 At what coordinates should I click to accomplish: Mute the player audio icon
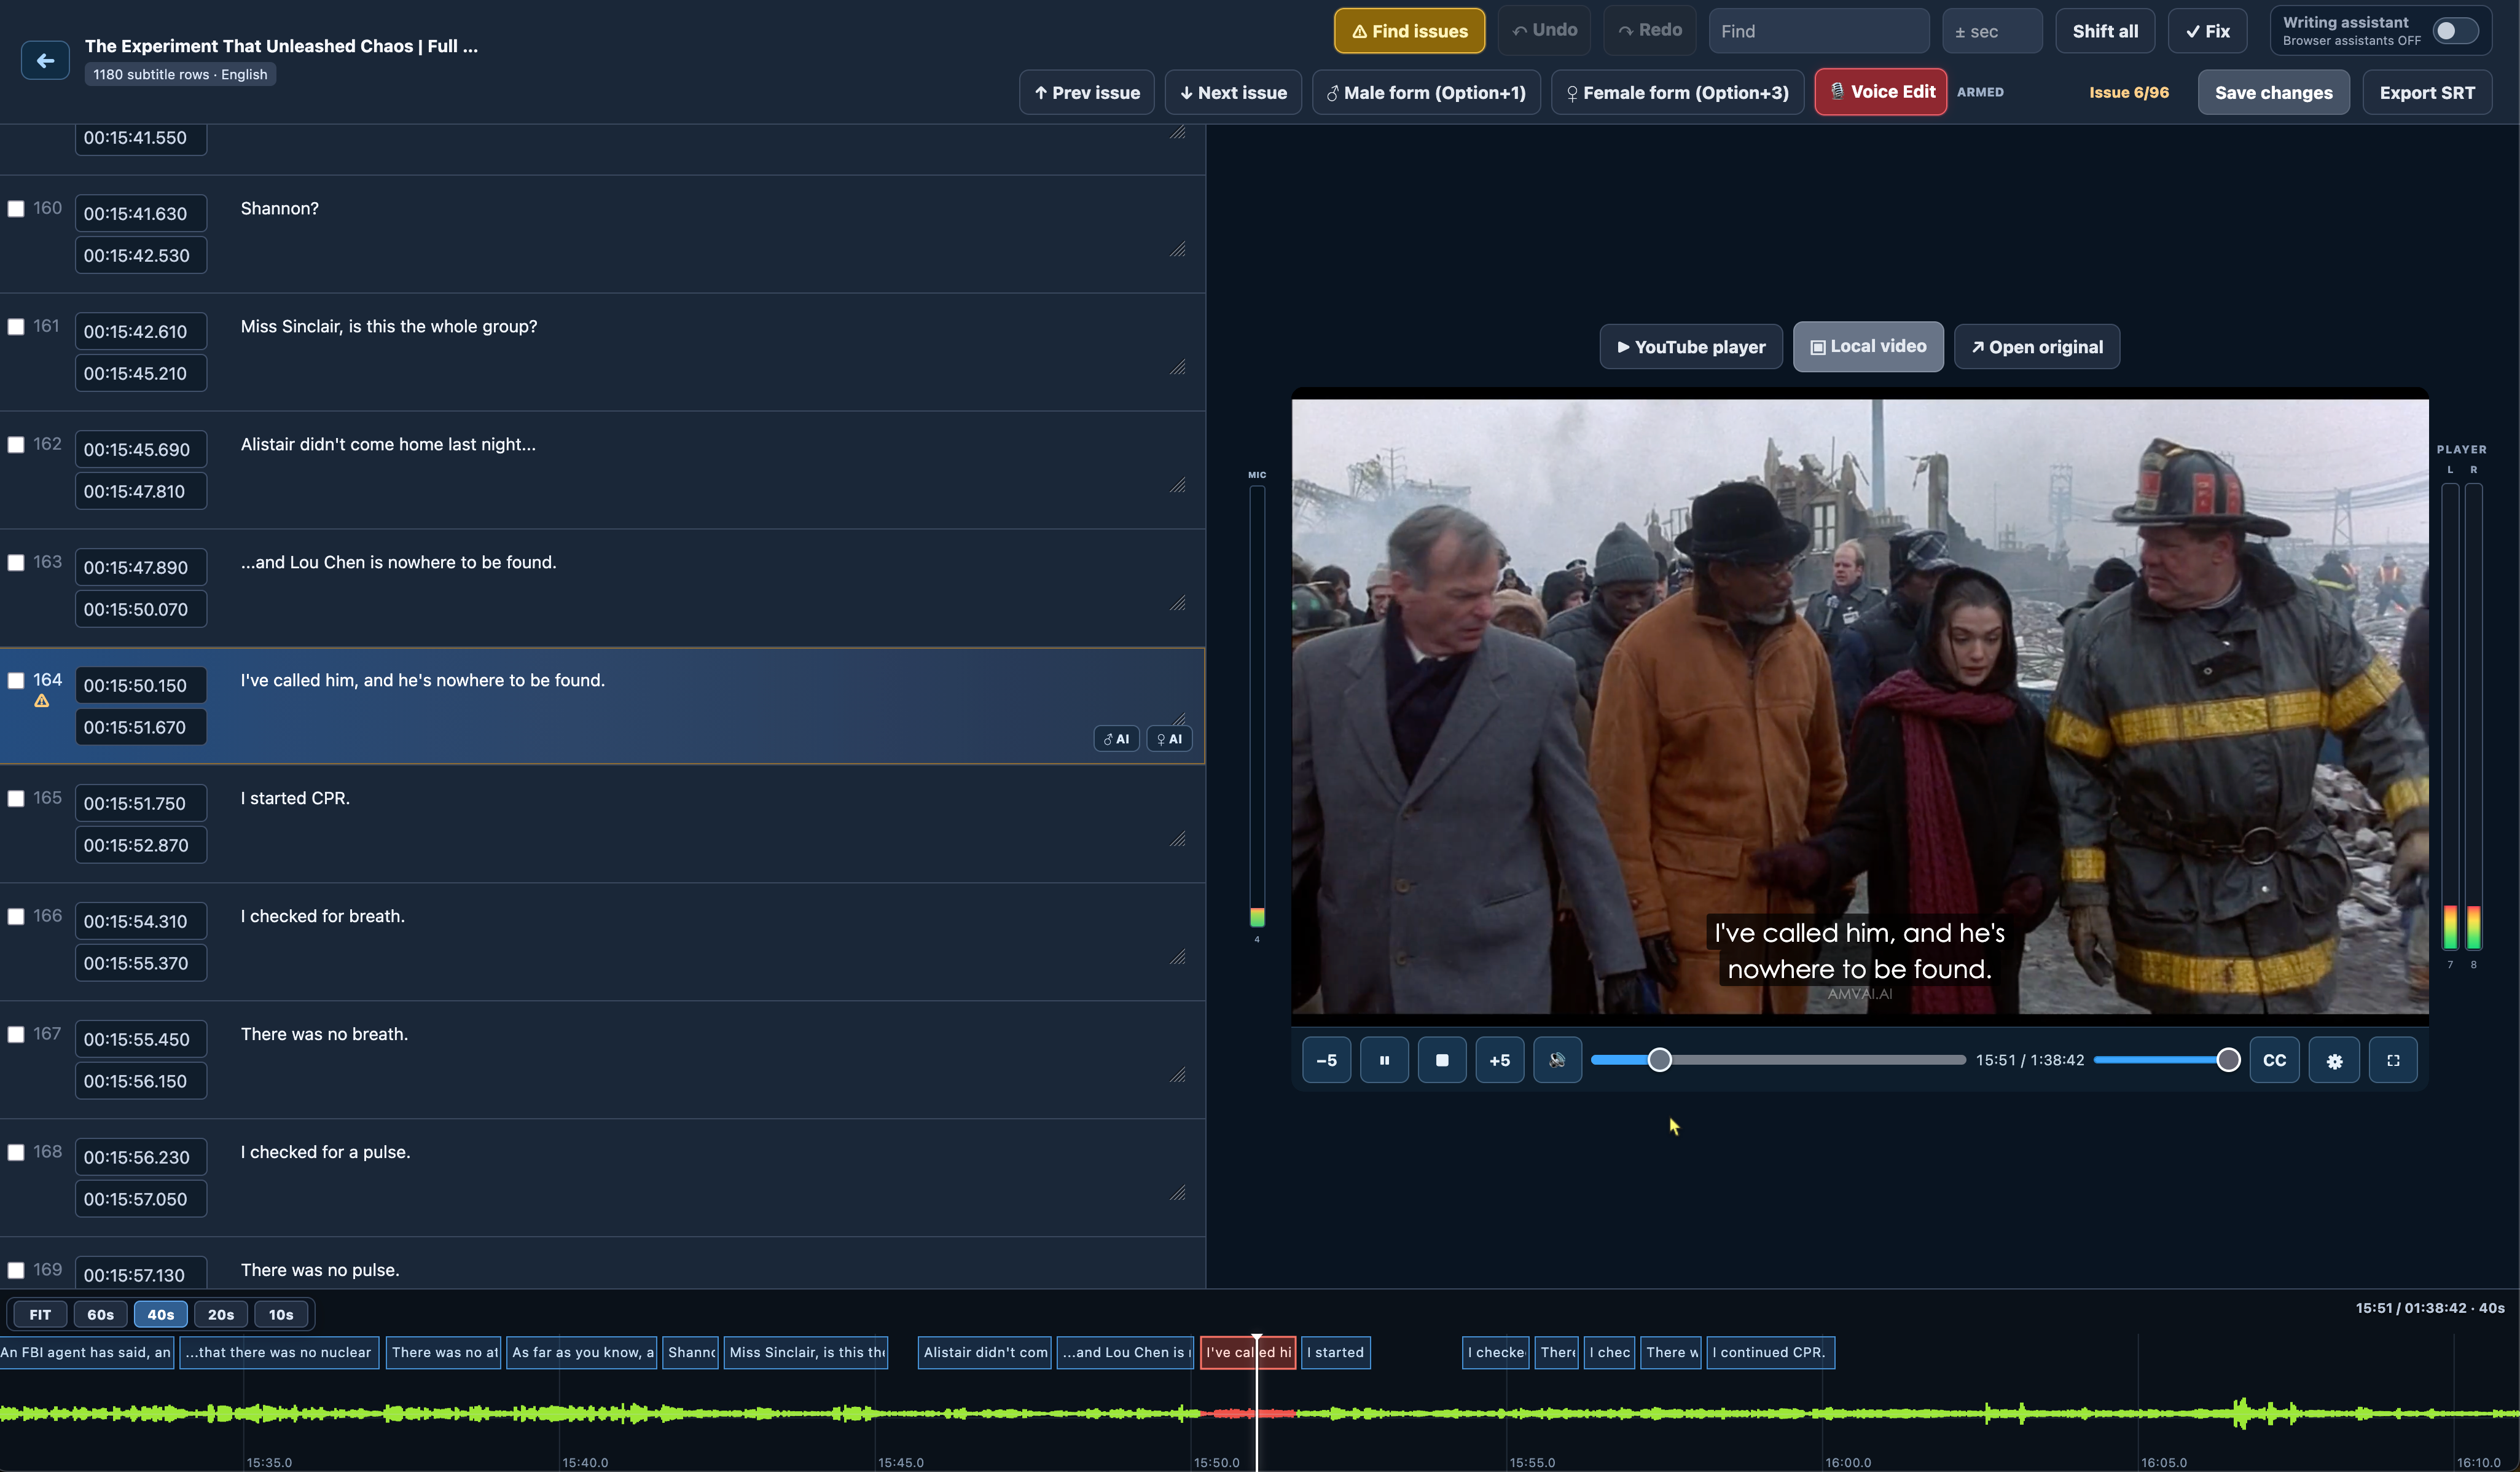[1557, 1060]
